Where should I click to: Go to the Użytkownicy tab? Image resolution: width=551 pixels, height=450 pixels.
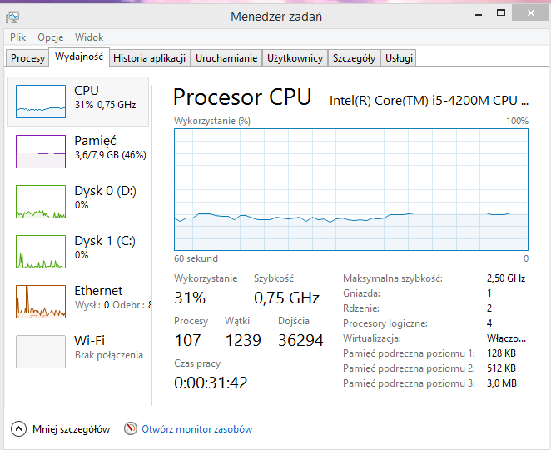point(295,58)
